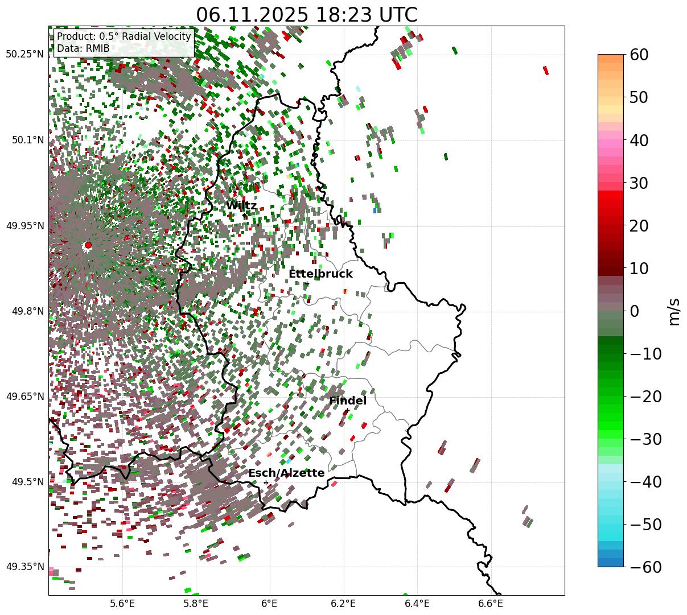Click the 49.8°N latitude tick label
This screenshot has width=687, height=615.
click(x=27, y=311)
